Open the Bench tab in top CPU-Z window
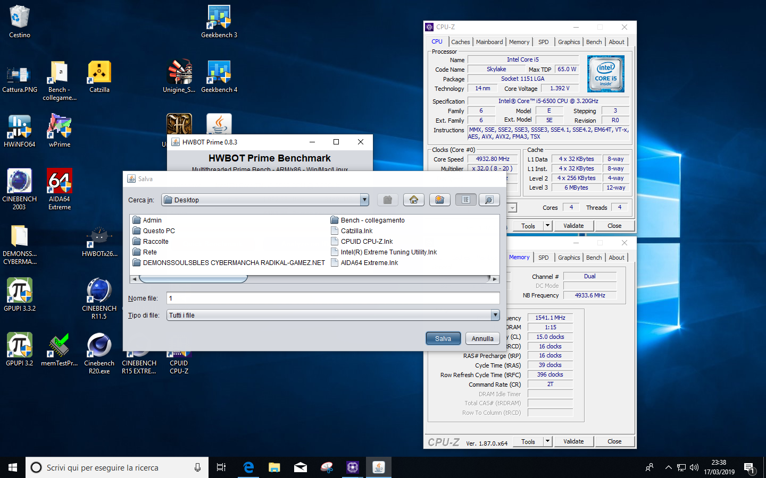766x478 pixels. [x=594, y=42]
